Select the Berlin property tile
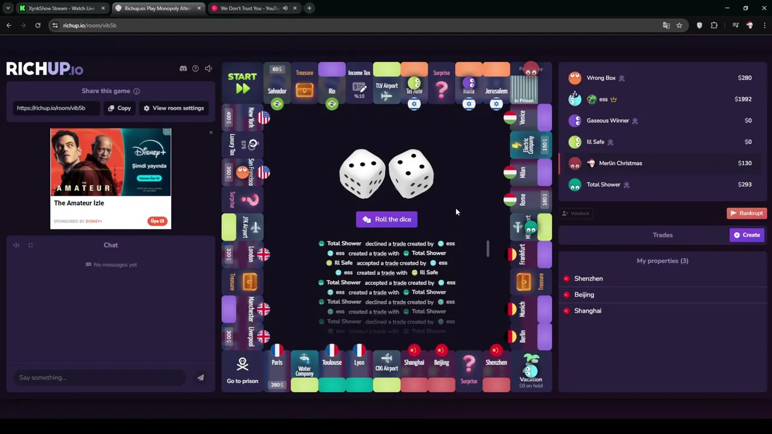Image resolution: width=772 pixels, height=434 pixels. coord(531,336)
